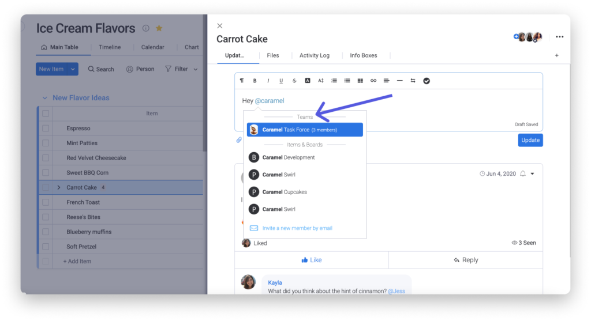Select Caramel Task Force team suggestion
The height and width of the screenshot is (321, 591).
point(305,130)
